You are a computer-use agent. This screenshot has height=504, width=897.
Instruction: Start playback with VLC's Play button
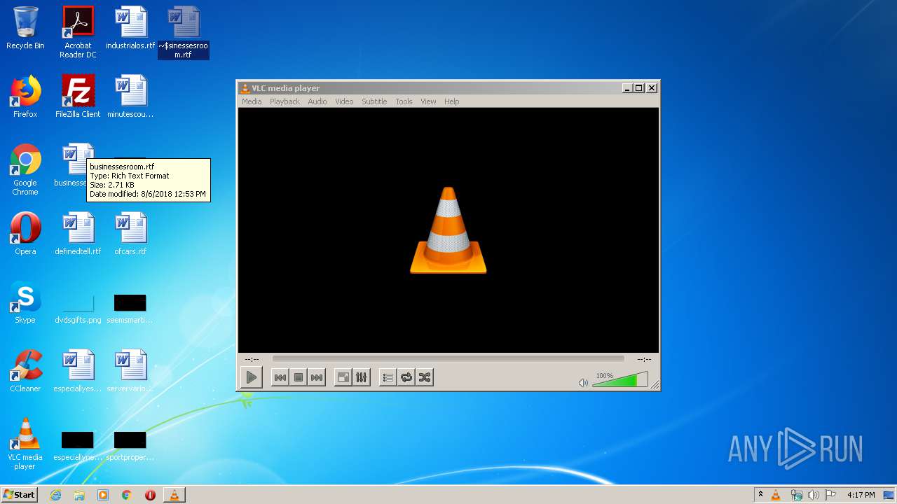[251, 377]
